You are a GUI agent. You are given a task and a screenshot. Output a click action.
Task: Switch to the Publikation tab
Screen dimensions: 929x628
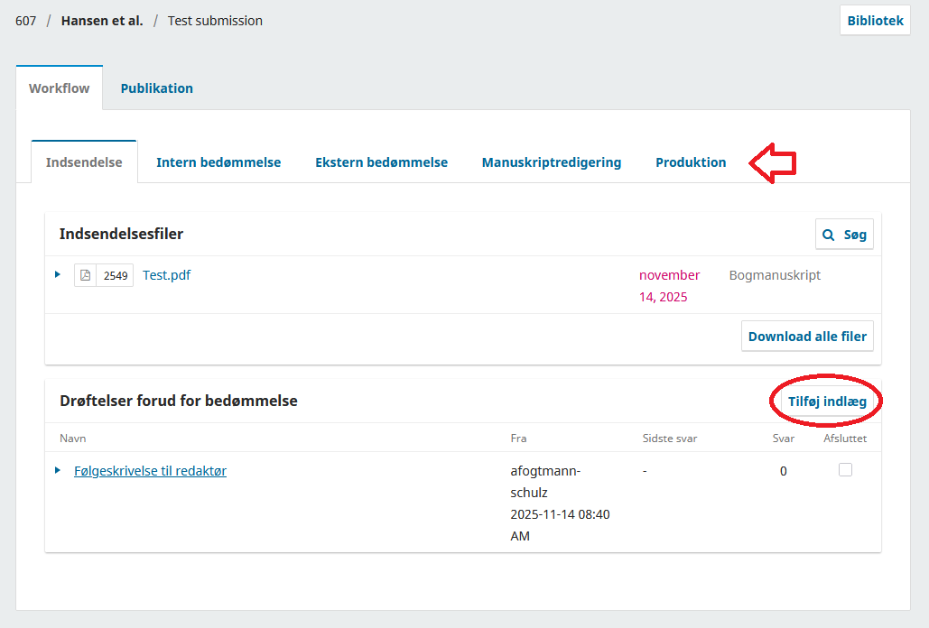pyautogui.click(x=157, y=88)
